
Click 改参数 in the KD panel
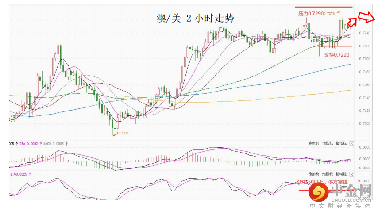[x=314, y=174]
